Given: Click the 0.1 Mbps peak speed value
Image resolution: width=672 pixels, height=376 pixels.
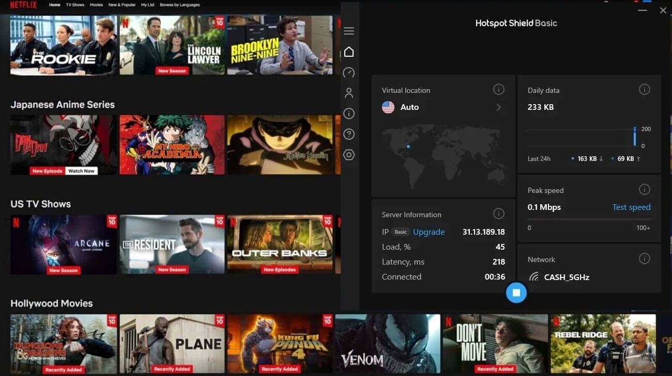Looking at the screenshot, I should click(x=544, y=207).
